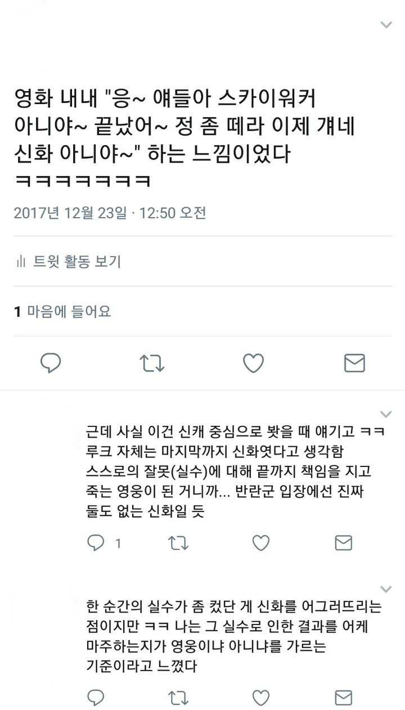Open the main tweet's chevron menu
Image resolution: width=405 pixels, height=710 pixels.
pyautogui.click(x=386, y=24)
